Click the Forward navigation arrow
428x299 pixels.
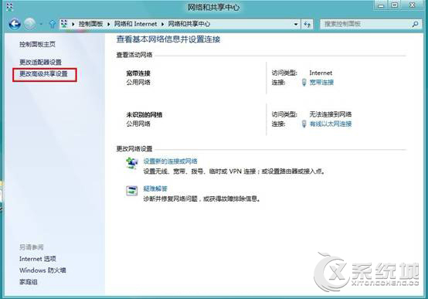[x=30, y=24]
